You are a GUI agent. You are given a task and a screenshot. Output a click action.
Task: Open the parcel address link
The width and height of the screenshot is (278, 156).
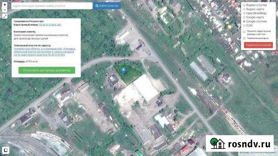45,52
